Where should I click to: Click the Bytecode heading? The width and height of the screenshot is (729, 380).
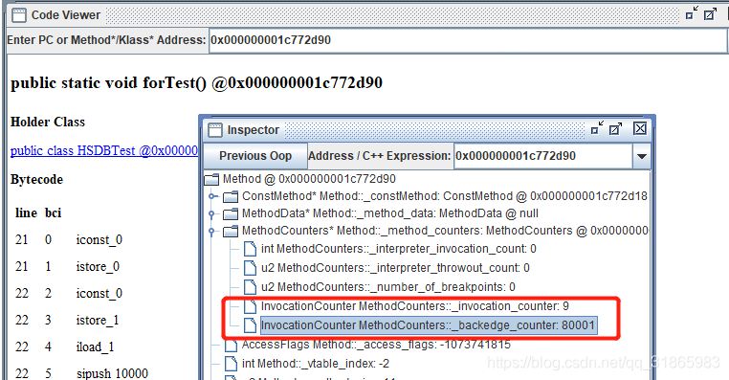[x=36, y=180]
